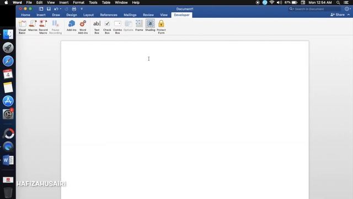Viewport: 353px width, 199px height.
Task: Collapse the ribbon with the chevron
Action: coord(349,15)
